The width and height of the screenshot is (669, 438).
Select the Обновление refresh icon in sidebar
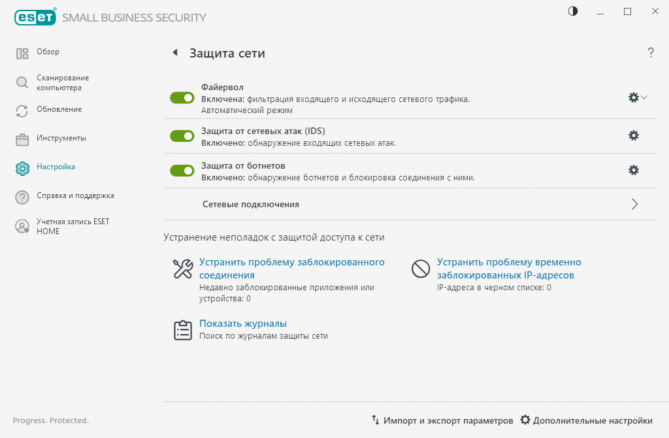click(21, 110)
